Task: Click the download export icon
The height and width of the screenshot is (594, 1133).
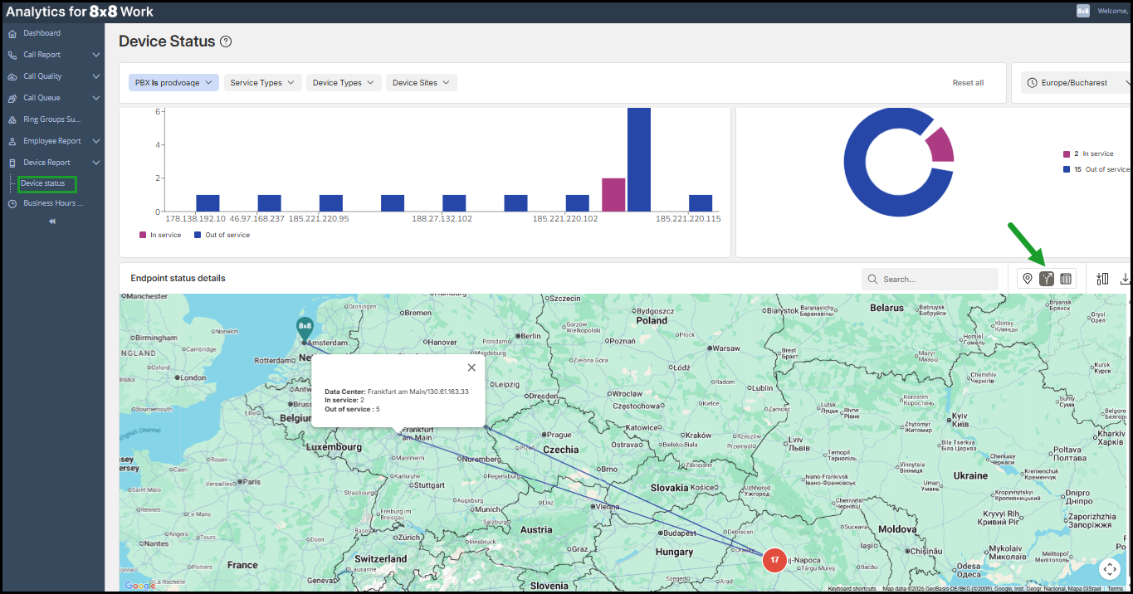Action: click(x=1126, y=279)
